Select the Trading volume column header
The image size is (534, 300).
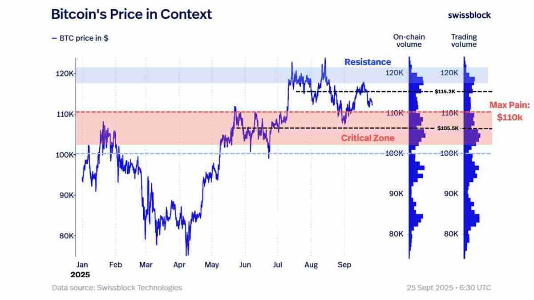pos(464,40)
